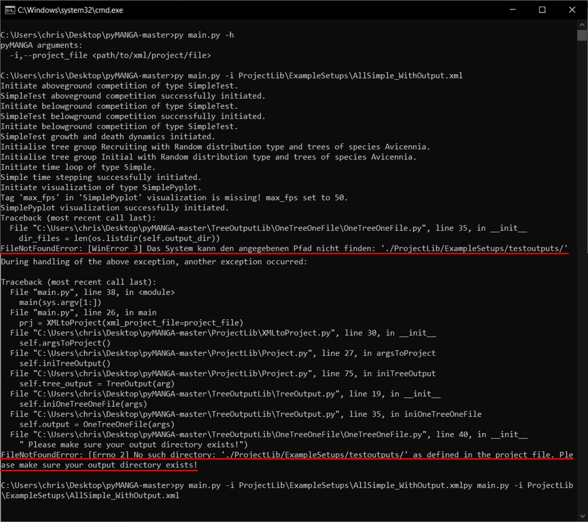This screenshot has height=522, width=588.
Task: Click the 'FileNotFoundError: [WinError 3]' line
Action: 284,248
